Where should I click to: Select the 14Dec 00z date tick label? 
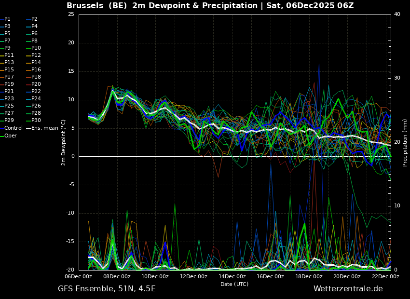[232, 277]
